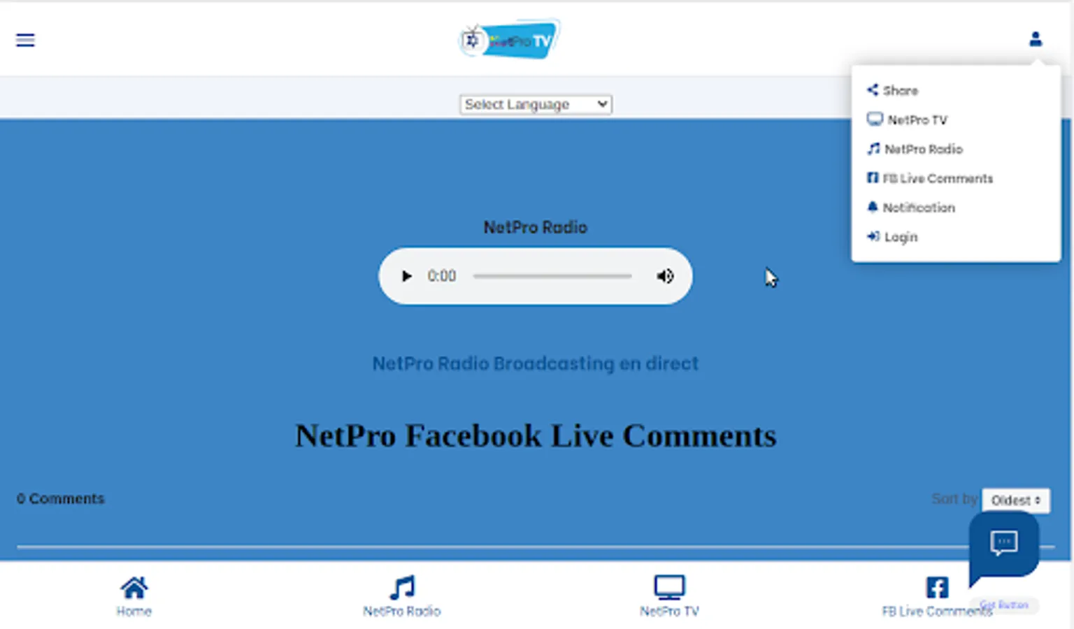Click the Login arrow icon

tap(873, 237)
